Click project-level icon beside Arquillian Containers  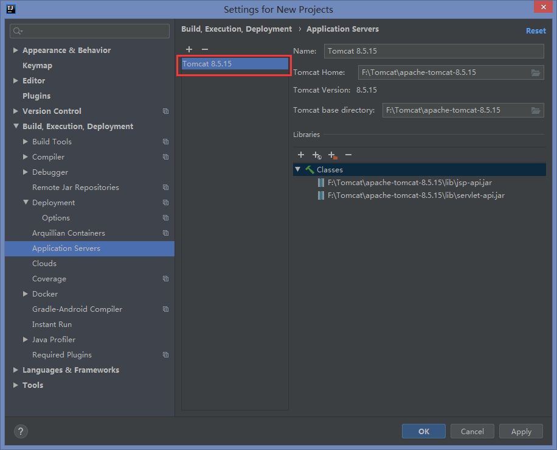[x=165, y=233]
